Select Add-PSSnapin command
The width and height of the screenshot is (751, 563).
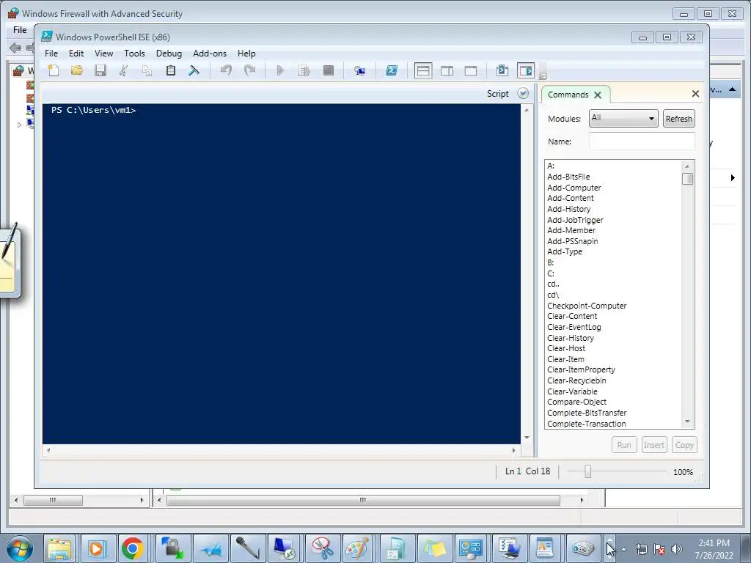point(572,240)
